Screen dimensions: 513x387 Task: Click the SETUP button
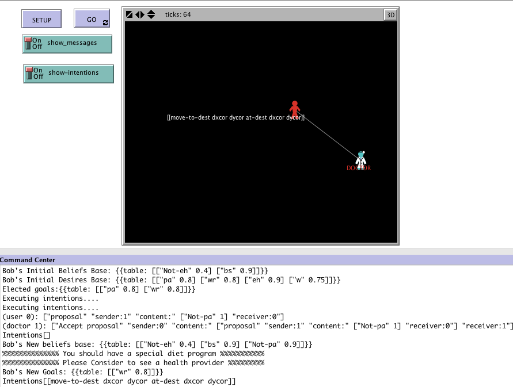tap(41, 20)
